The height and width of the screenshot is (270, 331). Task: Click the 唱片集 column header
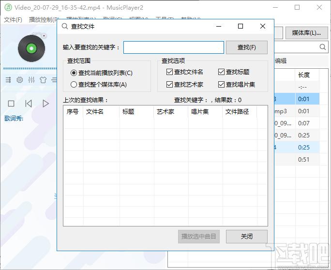[205, 111]
